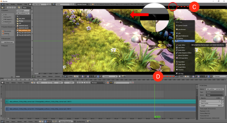Switch editor to Video Sequence Editor

[x=185, y=53]
